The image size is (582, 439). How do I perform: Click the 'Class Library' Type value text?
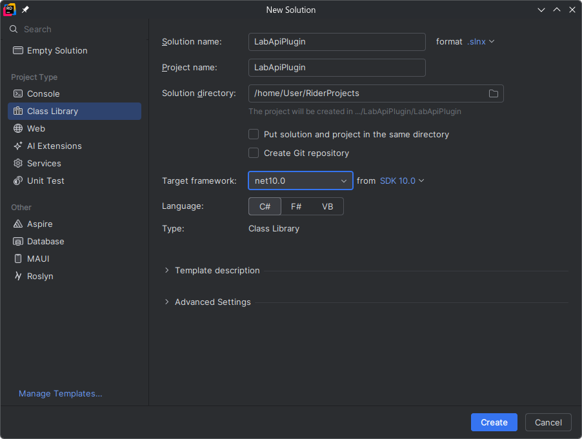274,228
